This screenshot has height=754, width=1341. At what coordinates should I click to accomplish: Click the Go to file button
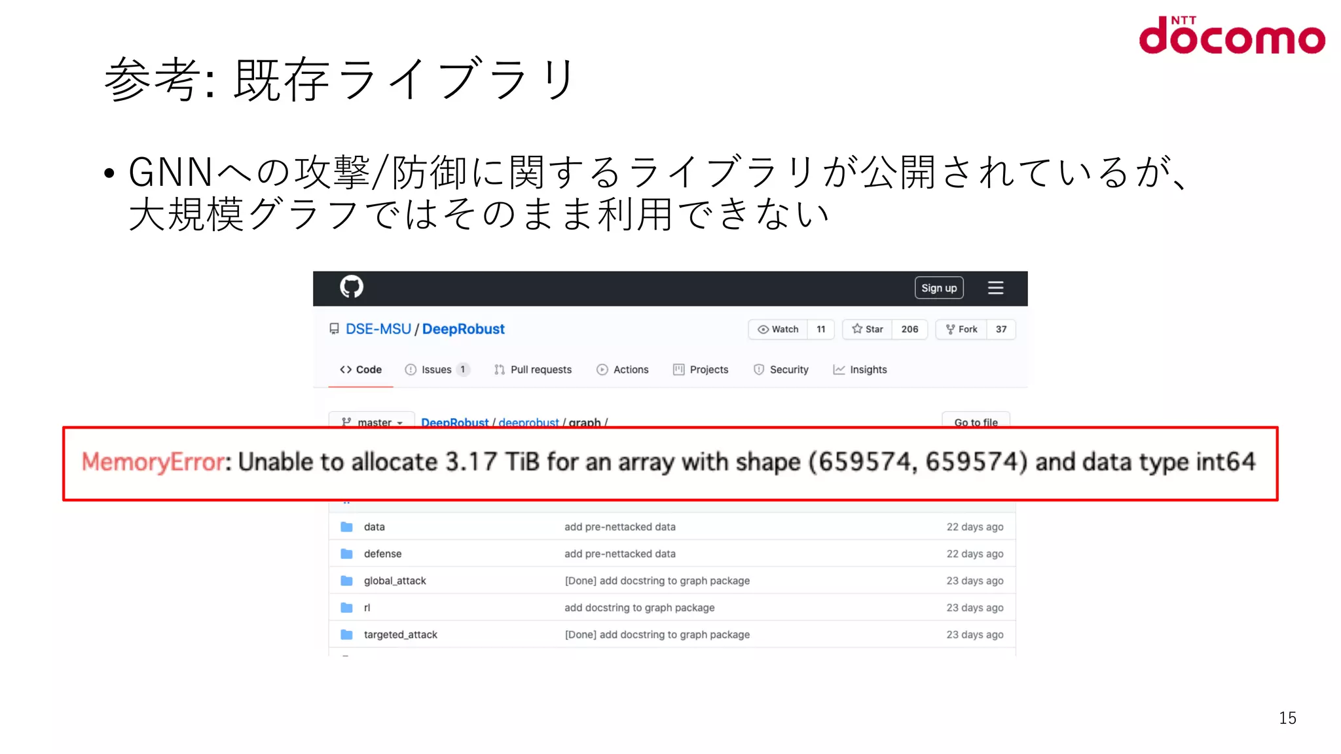[976, 421]
